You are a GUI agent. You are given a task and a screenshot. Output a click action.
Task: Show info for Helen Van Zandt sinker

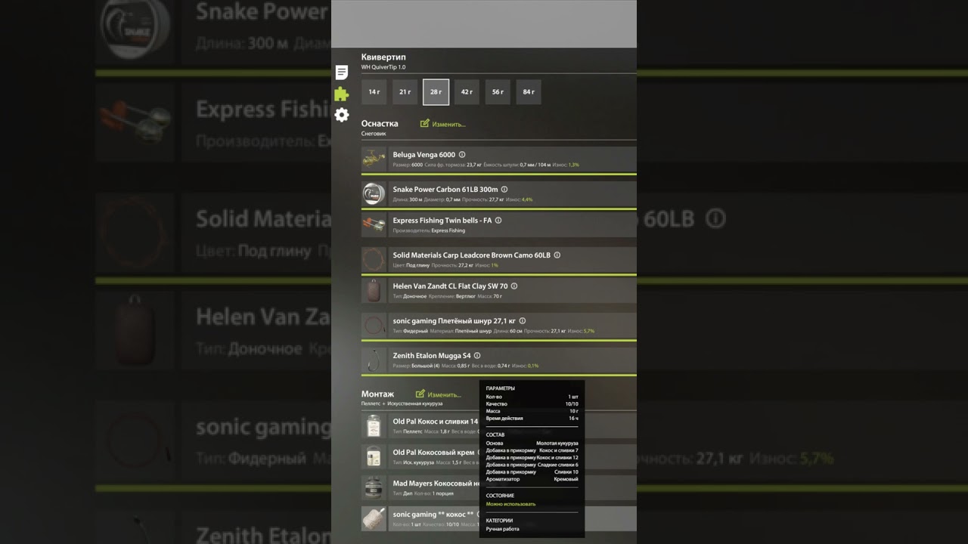[x=514, y=286]
